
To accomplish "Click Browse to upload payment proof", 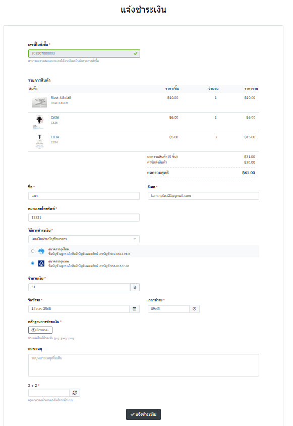I will coord(40,330).
